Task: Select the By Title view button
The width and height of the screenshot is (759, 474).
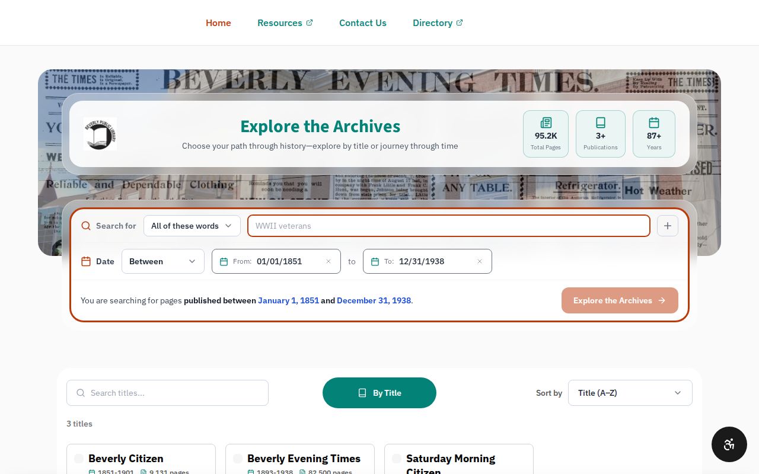Action: point(379,393)
